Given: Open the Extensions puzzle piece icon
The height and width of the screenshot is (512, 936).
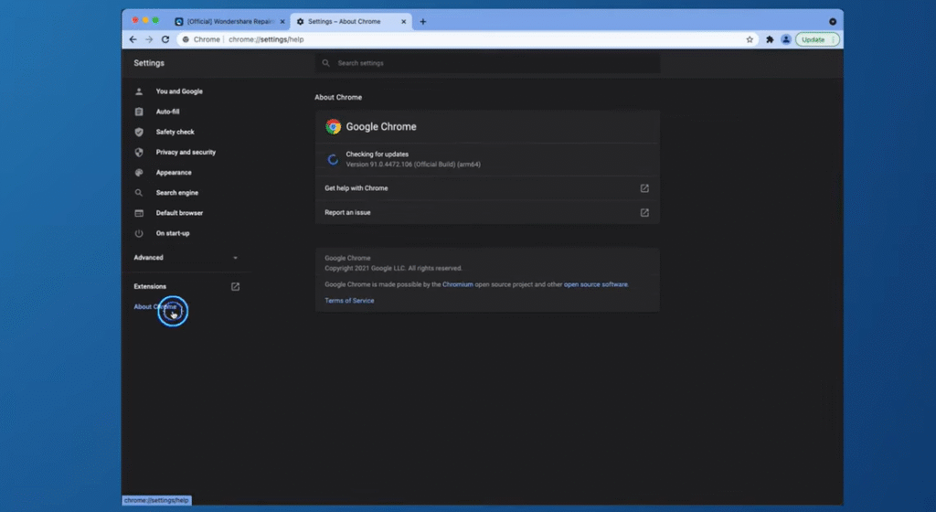Looking at the screenshot, I should (770, 39).
